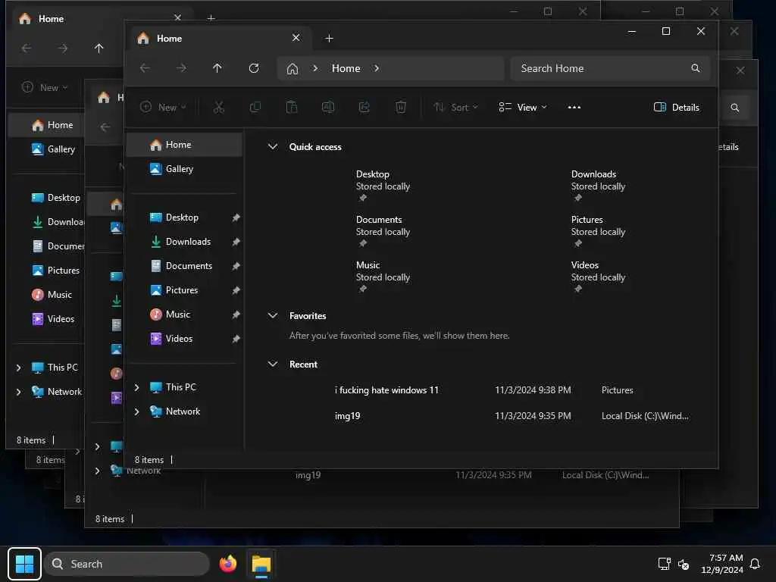Refresh the front Home window
776x582 pixels.
click(254, 68)
